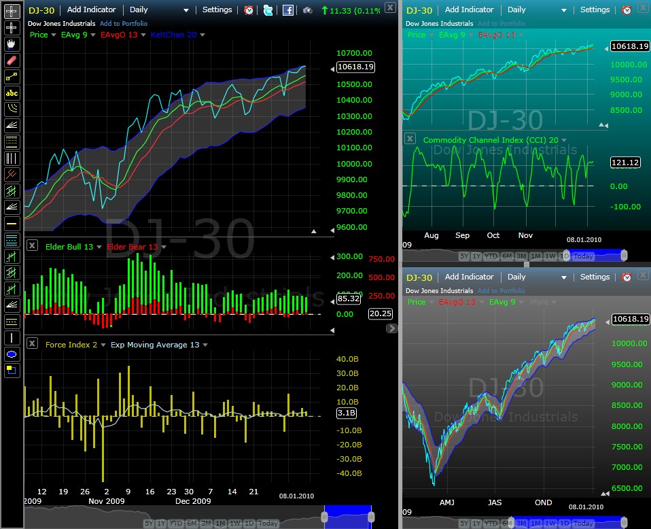Screen dimensions: 651x529
Task: Select Today range in main chart
Action: [x=268, y=523]
